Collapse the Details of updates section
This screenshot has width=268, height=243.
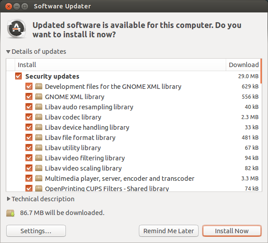pos(8,52)
